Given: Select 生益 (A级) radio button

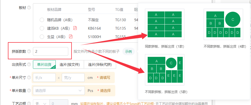Looking at the screenshot, I should 42,37.
